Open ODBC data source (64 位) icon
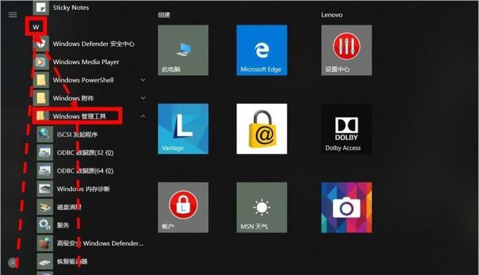The width and height of the screenshot is (479, 275). click(x=45, y=170)
